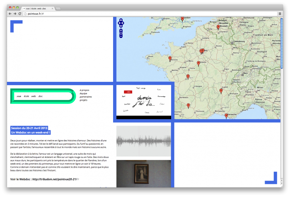290x197 pixels.
Task: Focus the address bar showing pointvue.fr/#
Action: (150, 14)
